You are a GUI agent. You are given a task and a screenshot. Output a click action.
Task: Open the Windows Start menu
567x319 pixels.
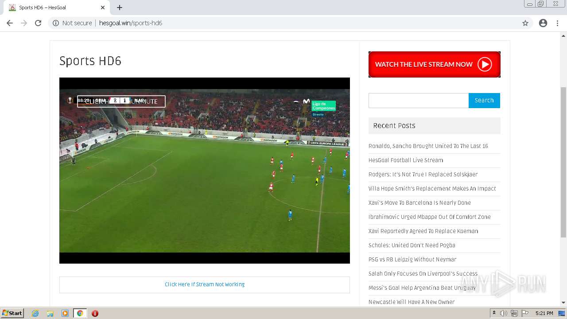tap(12, 313)
